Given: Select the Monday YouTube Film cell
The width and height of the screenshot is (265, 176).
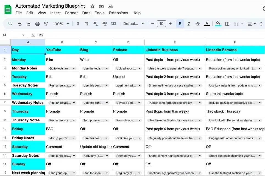Looking at the screenshot, I should 62,60.
